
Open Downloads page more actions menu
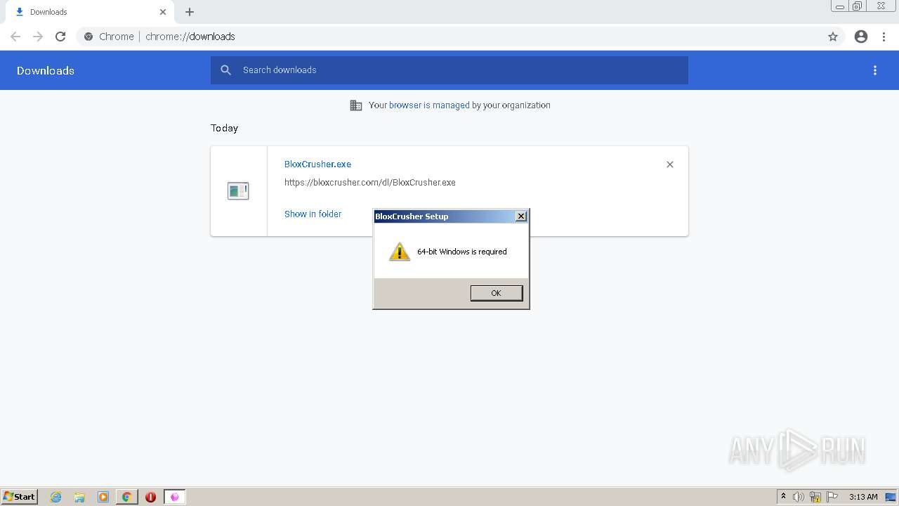[875, 70]
